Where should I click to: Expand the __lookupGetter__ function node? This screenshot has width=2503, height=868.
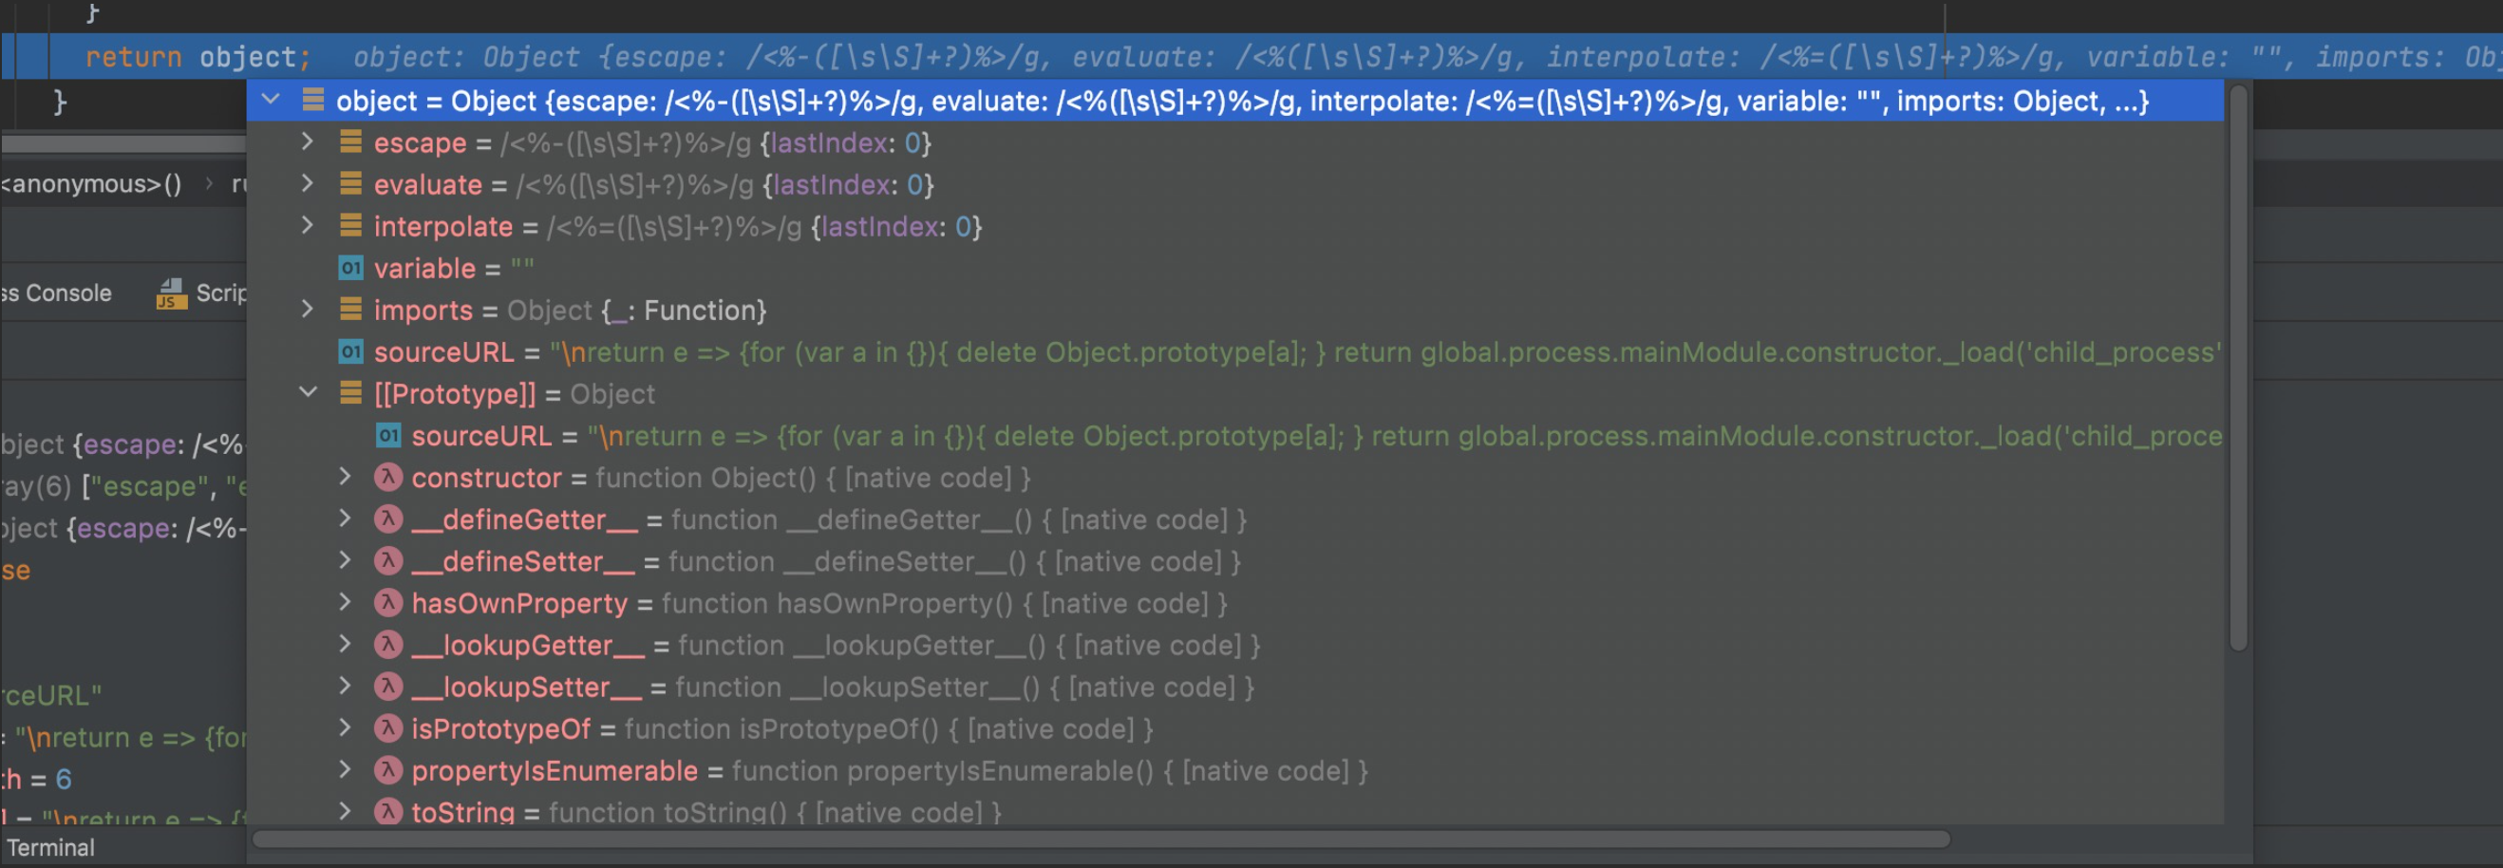(345, 645)
